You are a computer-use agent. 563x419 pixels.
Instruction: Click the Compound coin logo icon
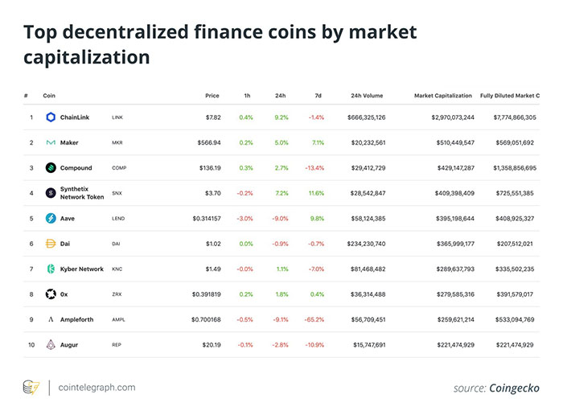pyautogui.click(x=50, y=168)
